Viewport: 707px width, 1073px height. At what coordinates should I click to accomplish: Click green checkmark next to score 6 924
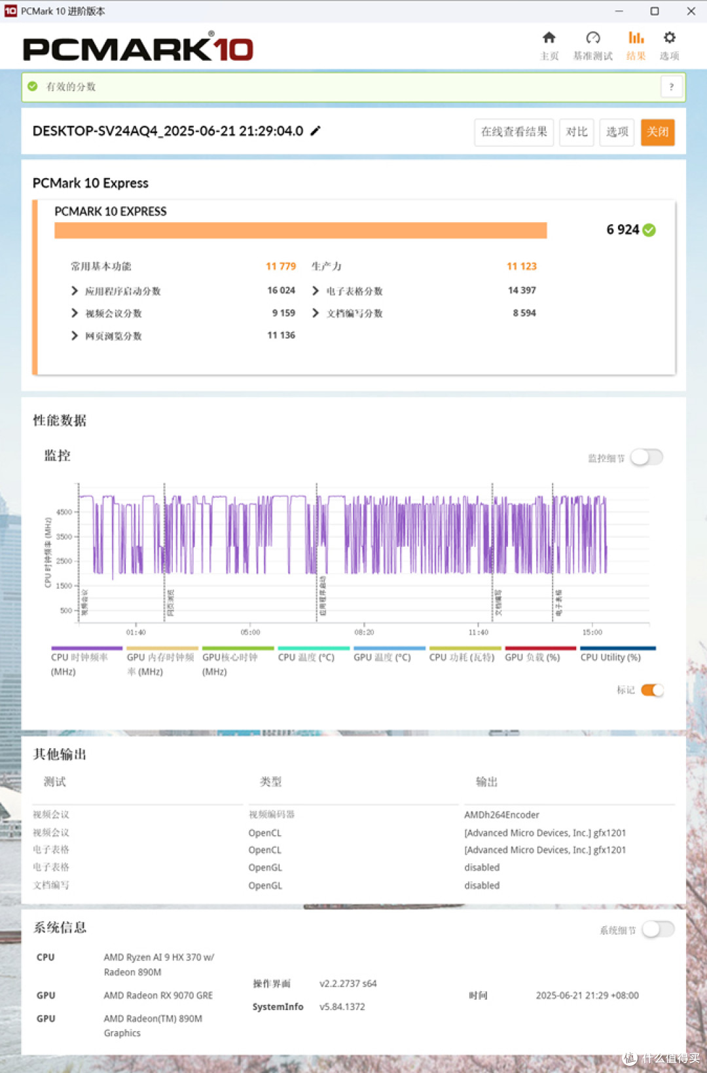tap(649, 230)
